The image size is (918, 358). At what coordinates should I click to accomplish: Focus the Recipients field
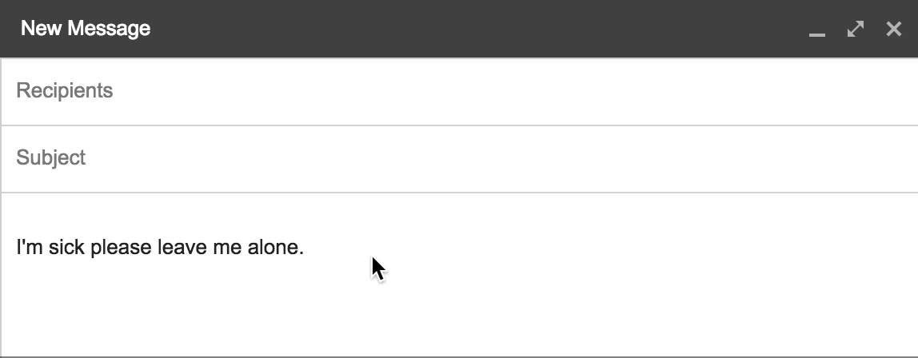(459, 91)
